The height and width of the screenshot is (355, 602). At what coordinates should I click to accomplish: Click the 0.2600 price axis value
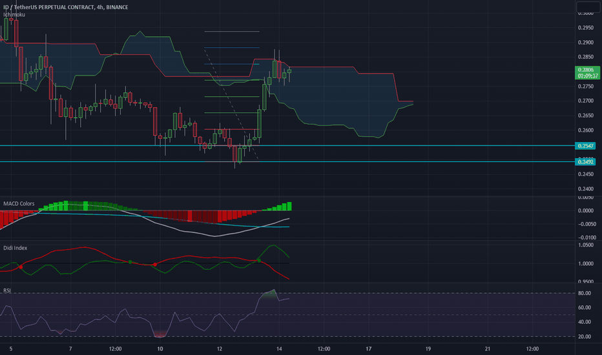coord(585,130)
